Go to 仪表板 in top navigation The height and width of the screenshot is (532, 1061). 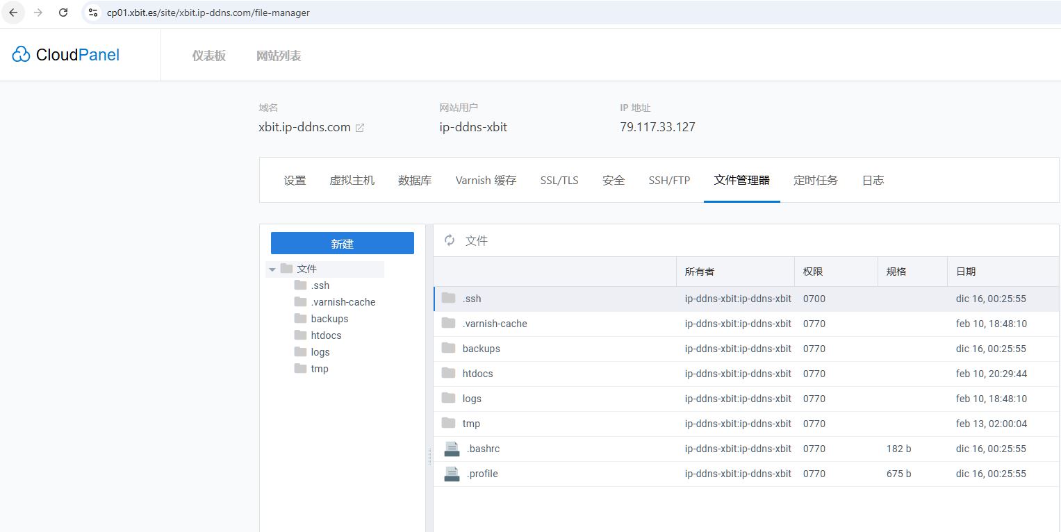pyautogui.click(x=209, y=56)
